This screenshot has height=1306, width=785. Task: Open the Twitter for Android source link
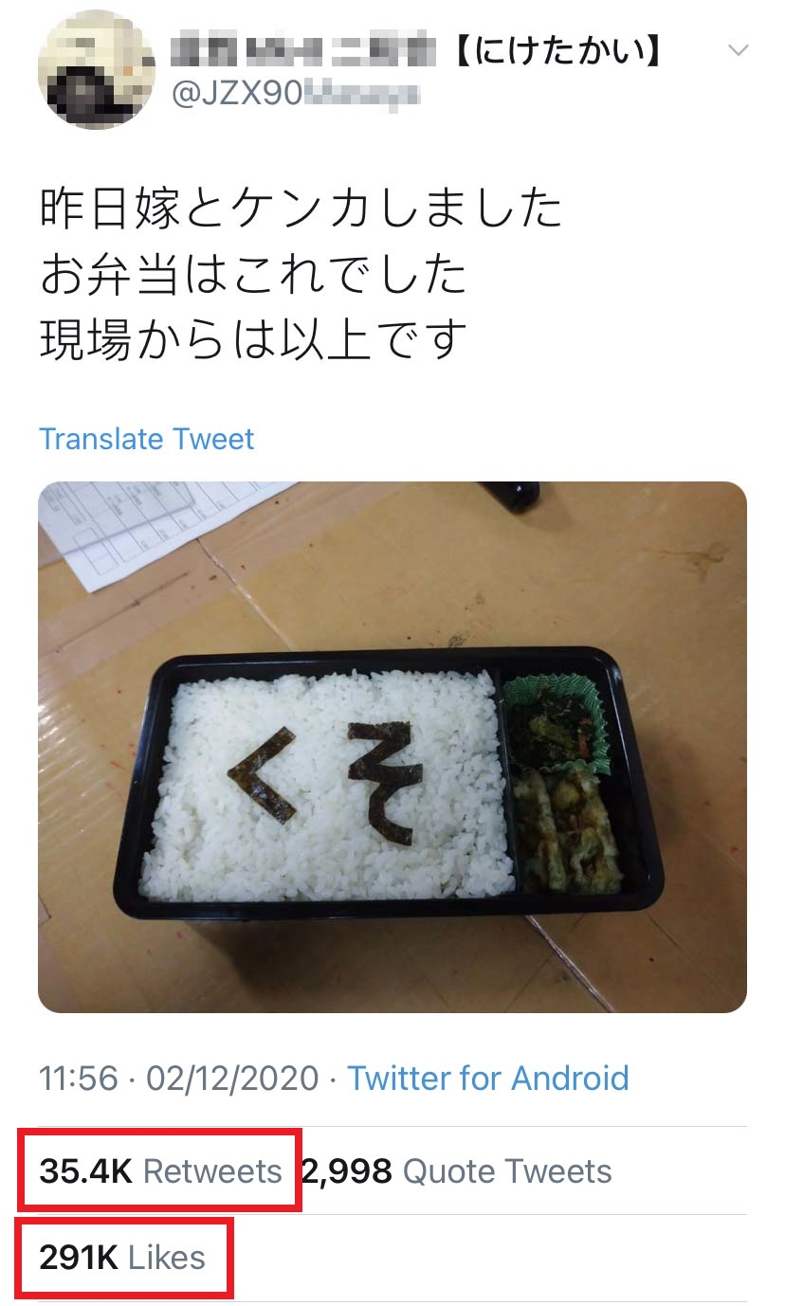click(x=487, y=1079)
